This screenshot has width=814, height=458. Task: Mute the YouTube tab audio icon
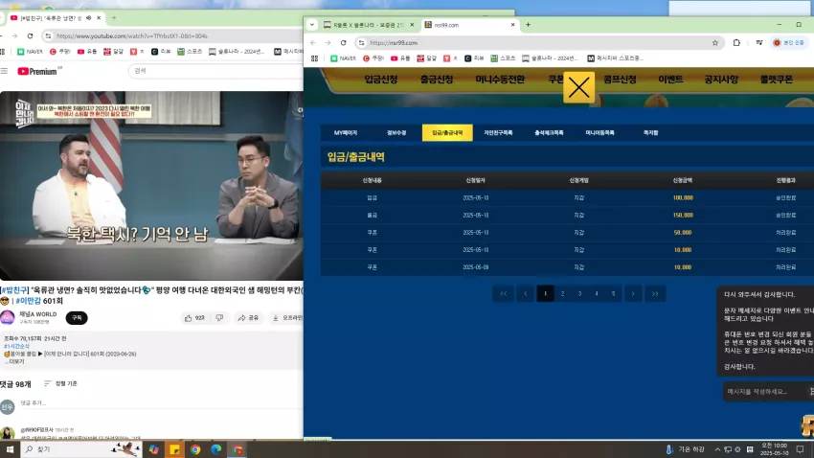pos(88,18)
